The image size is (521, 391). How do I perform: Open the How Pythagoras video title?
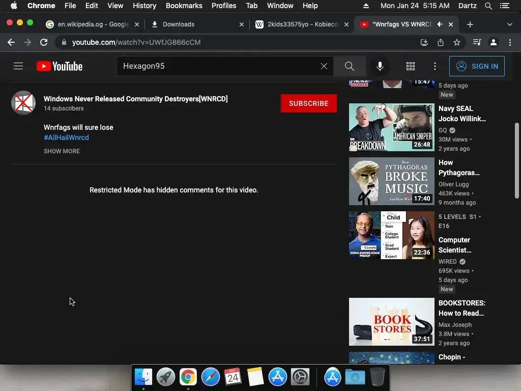[x=459, y=167]
